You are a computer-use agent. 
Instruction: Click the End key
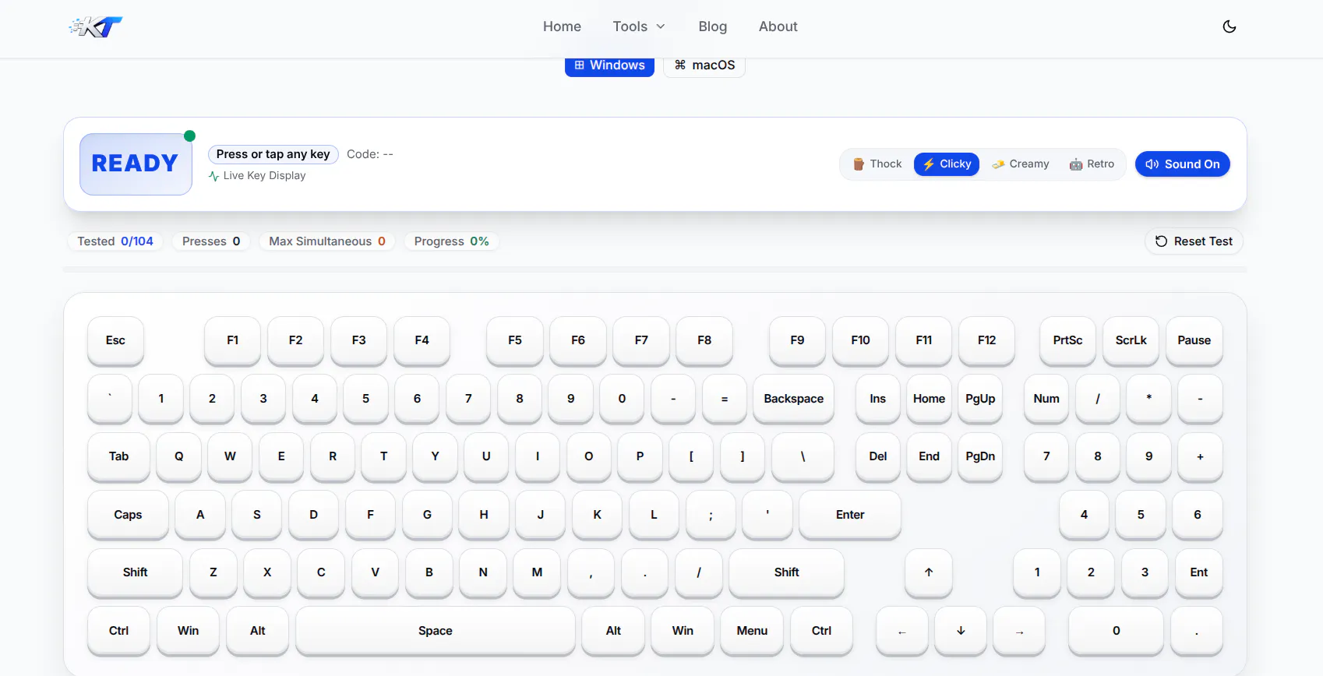(x=929, y=456)
